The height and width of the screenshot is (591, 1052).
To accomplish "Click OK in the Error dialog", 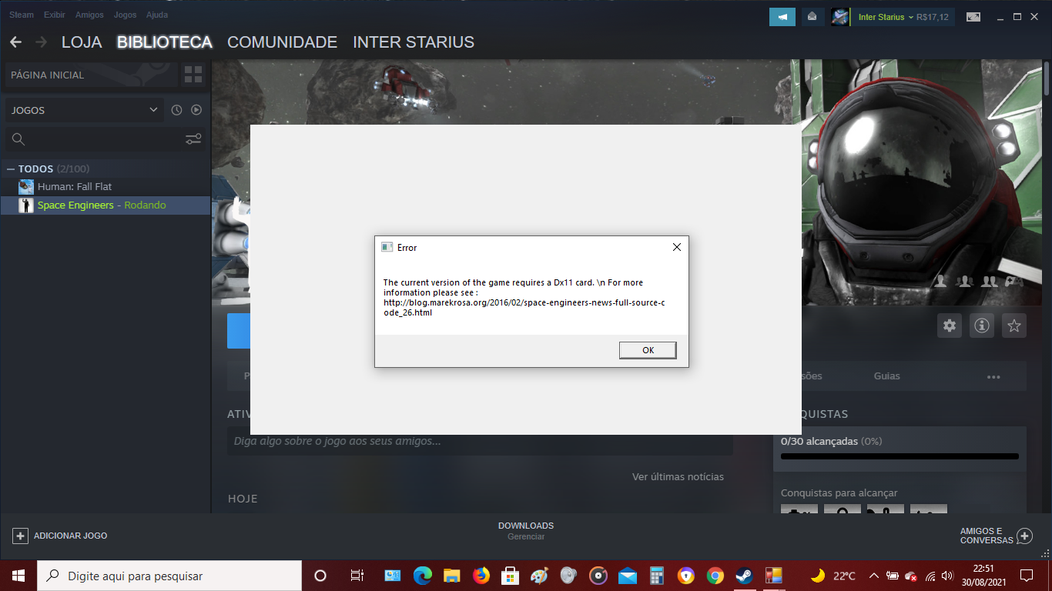I will (648, 350).
